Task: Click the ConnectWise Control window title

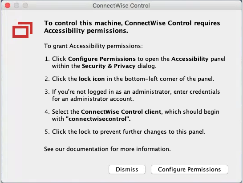Action: [x=121, y=6]
